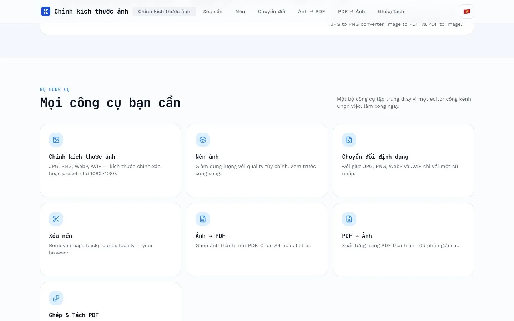Screen dimensions: 514x321
Task: Go to Xóa nền in the navigation
Action: (x=213, y=11)
